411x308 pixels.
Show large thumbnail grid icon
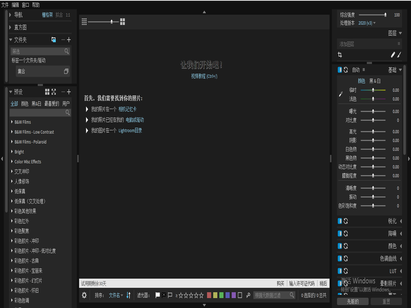[122, 22]
